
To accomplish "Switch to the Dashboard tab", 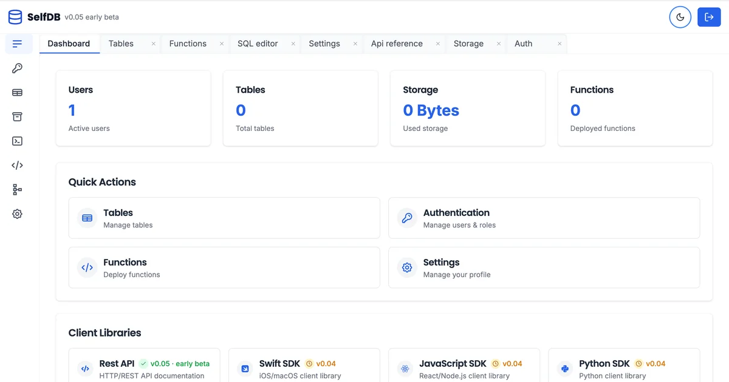I will [x=69, y=44].
